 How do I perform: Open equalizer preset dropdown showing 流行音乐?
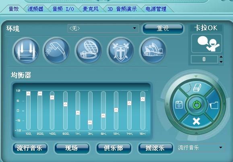(x=201, y=148)
